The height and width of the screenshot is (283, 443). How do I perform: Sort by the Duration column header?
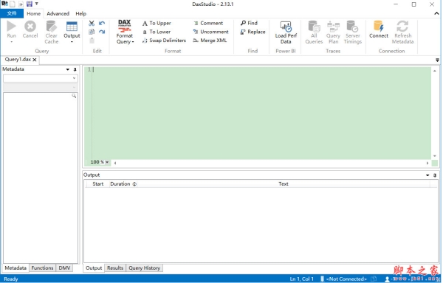123,184
